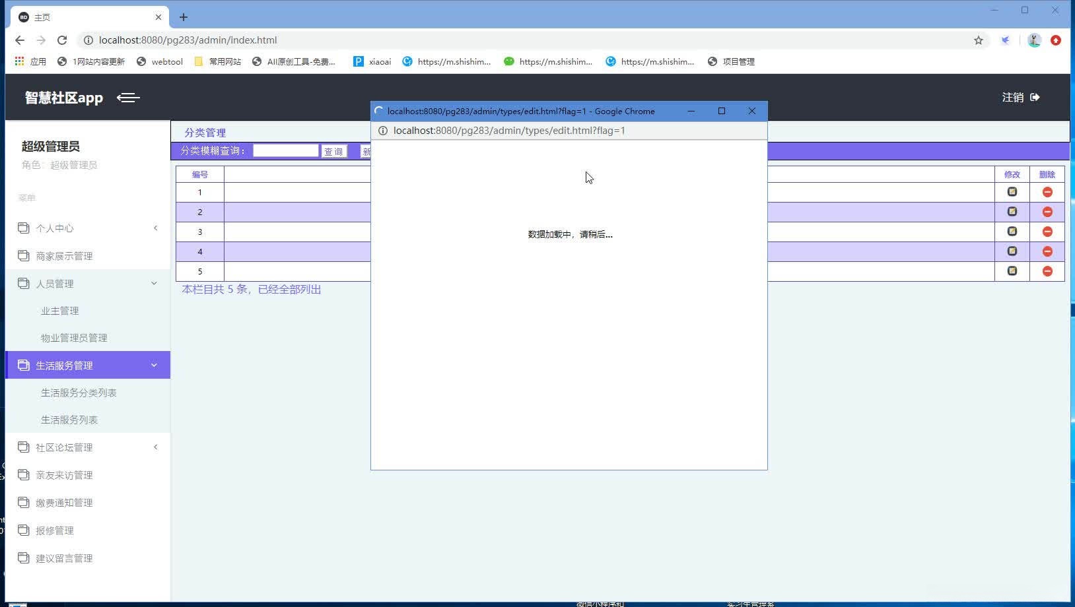
Task: Open the Chrome profile avatar
Action: pos(1034,40)
